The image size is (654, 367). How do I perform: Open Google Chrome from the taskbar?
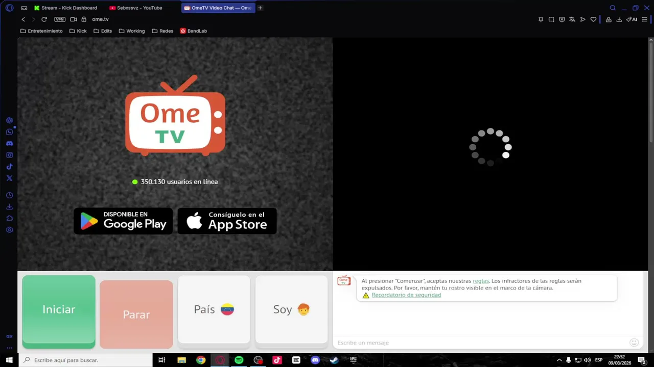click(201, 360)
